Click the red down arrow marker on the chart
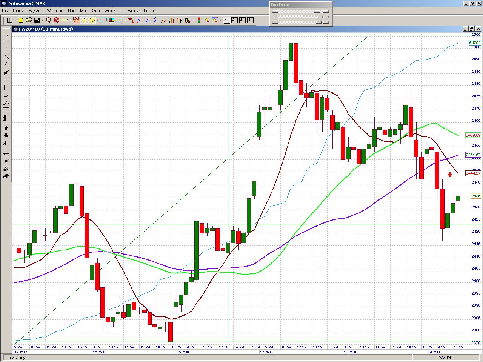Viewport: 483px width, 362px height. (x=450, y=175)
